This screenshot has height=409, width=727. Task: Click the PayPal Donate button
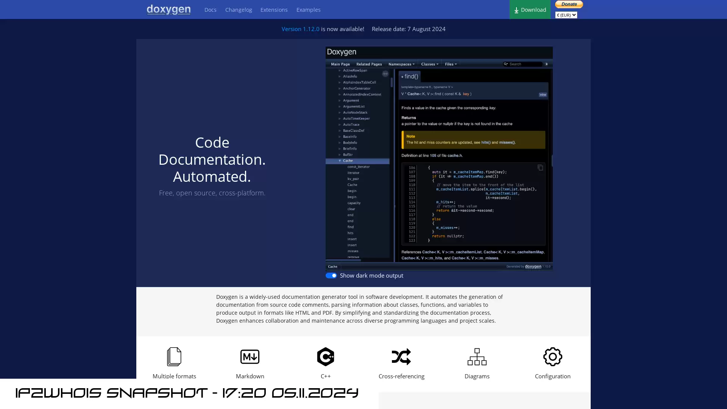(x=569, y=4)
